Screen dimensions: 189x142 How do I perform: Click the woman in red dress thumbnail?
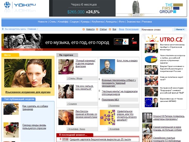point(66,67)
